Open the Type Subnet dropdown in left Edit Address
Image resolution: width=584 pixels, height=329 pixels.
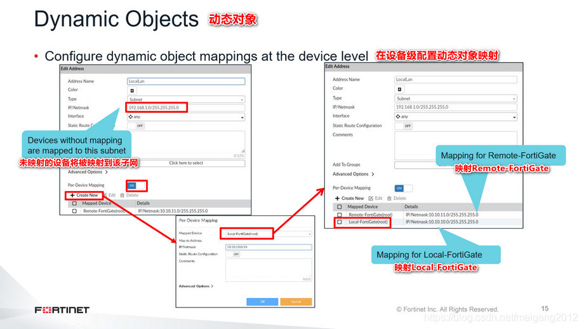pos(186,100)
